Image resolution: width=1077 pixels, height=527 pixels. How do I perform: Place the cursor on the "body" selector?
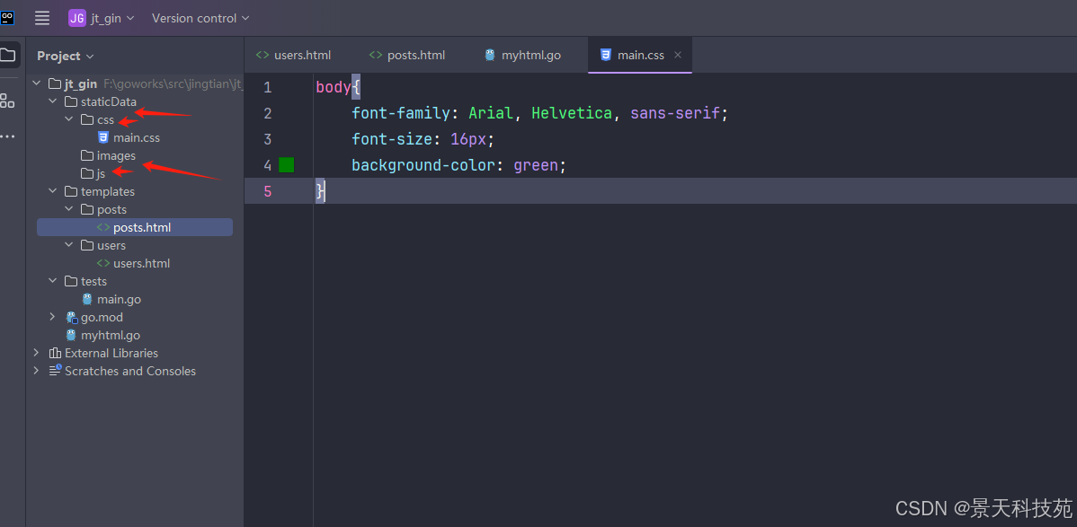pos(334,87)
